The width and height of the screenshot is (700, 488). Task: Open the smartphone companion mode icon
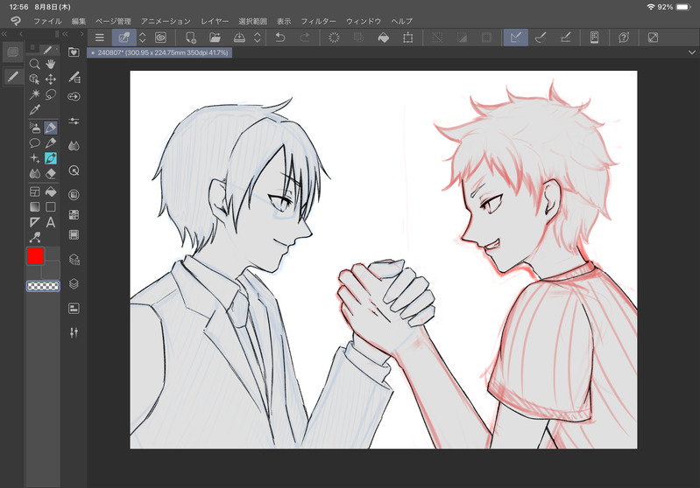pos(594,38)
